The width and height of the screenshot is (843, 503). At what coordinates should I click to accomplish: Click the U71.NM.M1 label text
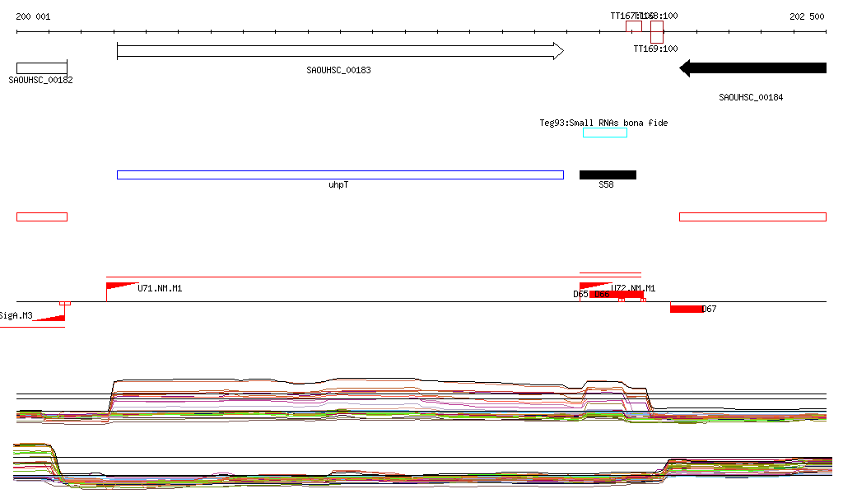(160, 289)
